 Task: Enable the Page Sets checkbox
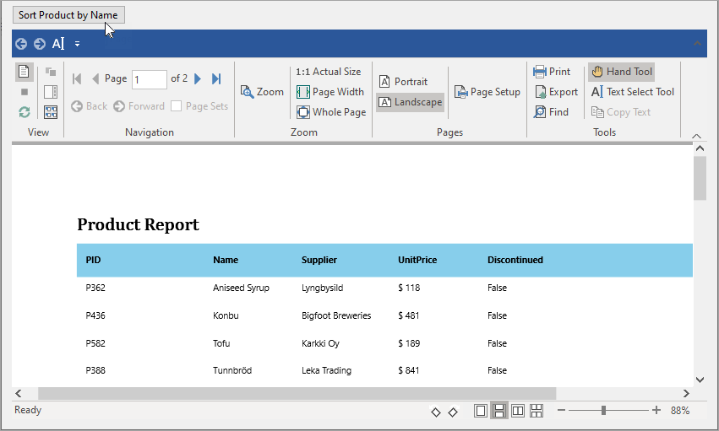click(x=177, y=106)
